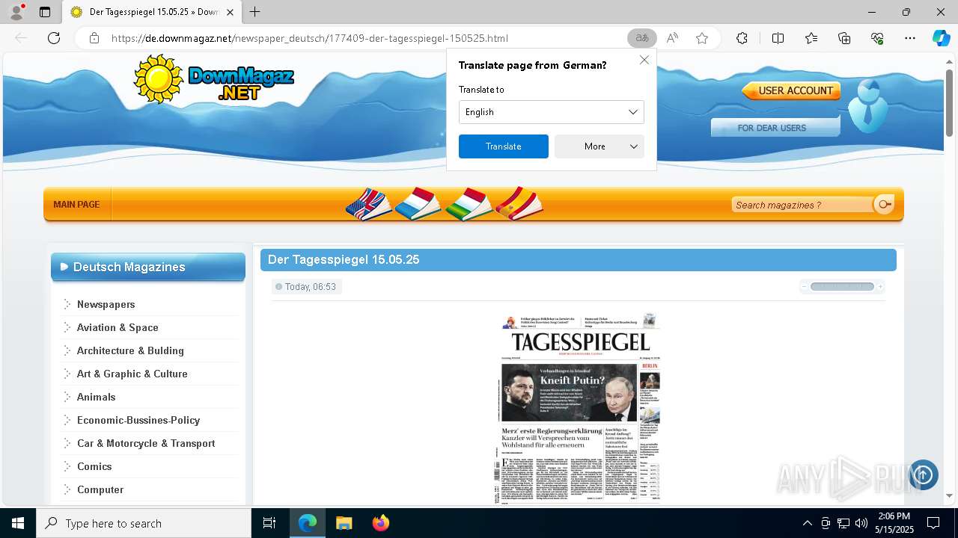Click the blue Translate button
The width and height of the screenshot is (958, 538).
503,146
